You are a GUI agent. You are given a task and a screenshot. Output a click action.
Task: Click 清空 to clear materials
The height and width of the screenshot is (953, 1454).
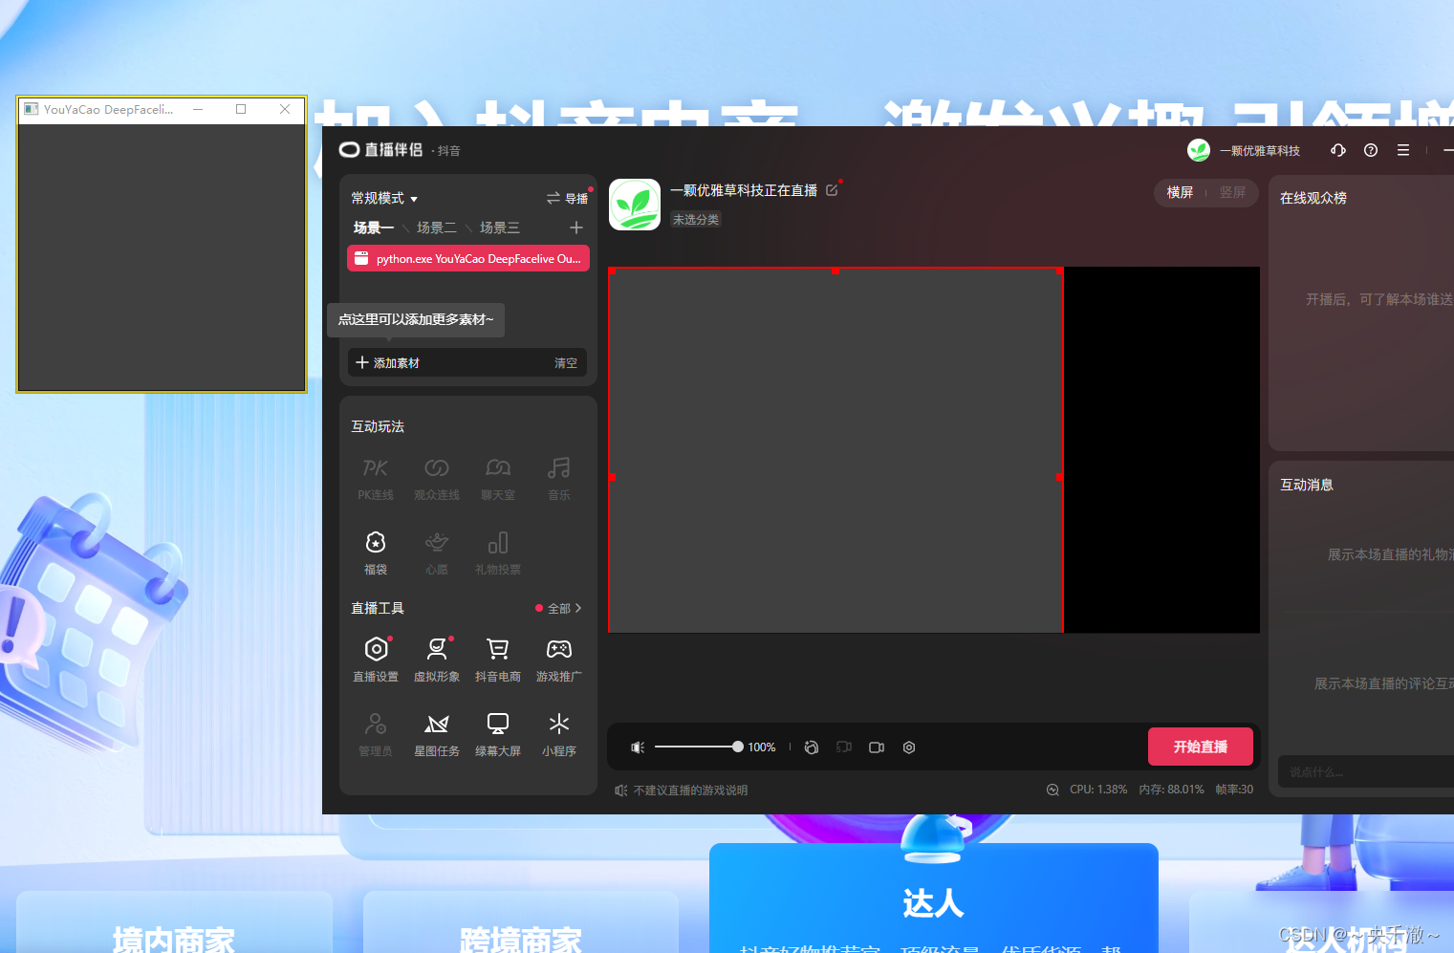click(x=566, y=363)
